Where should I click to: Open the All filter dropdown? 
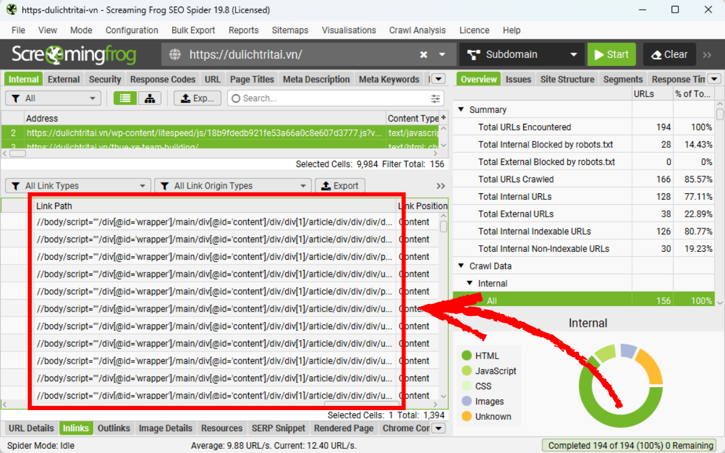coord(53,98)
